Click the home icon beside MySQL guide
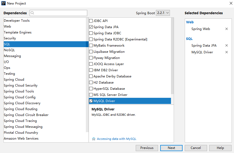Image resolution: width=234 pixels, height=153 pixels. coord(94,139)
